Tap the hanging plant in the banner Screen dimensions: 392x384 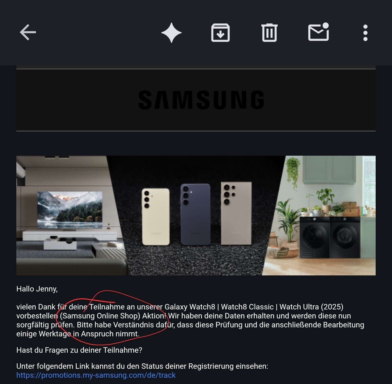(x=293, y=171)
